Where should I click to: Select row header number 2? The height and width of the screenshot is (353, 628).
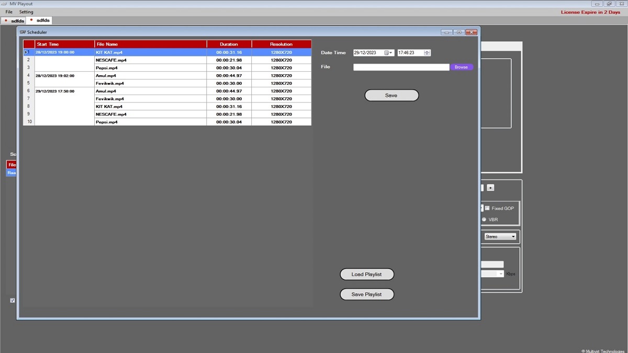[29, 60]
